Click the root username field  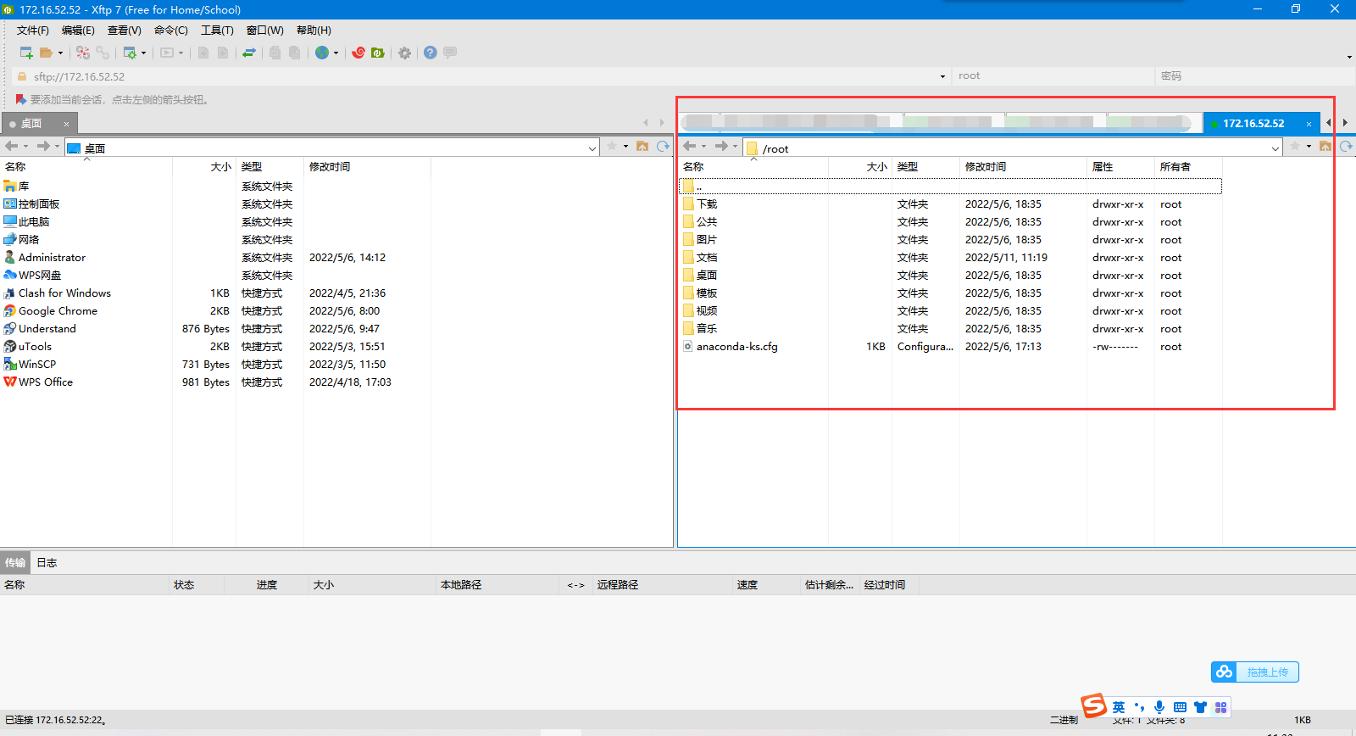[1053, 75]
